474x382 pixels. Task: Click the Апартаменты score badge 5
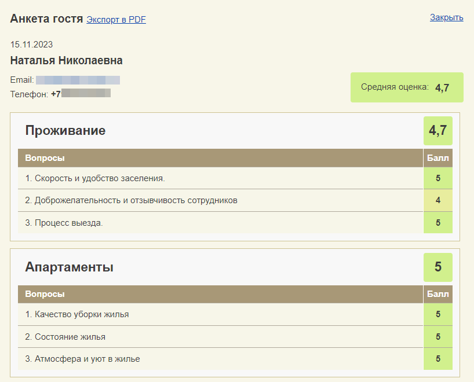coord(437,267)
